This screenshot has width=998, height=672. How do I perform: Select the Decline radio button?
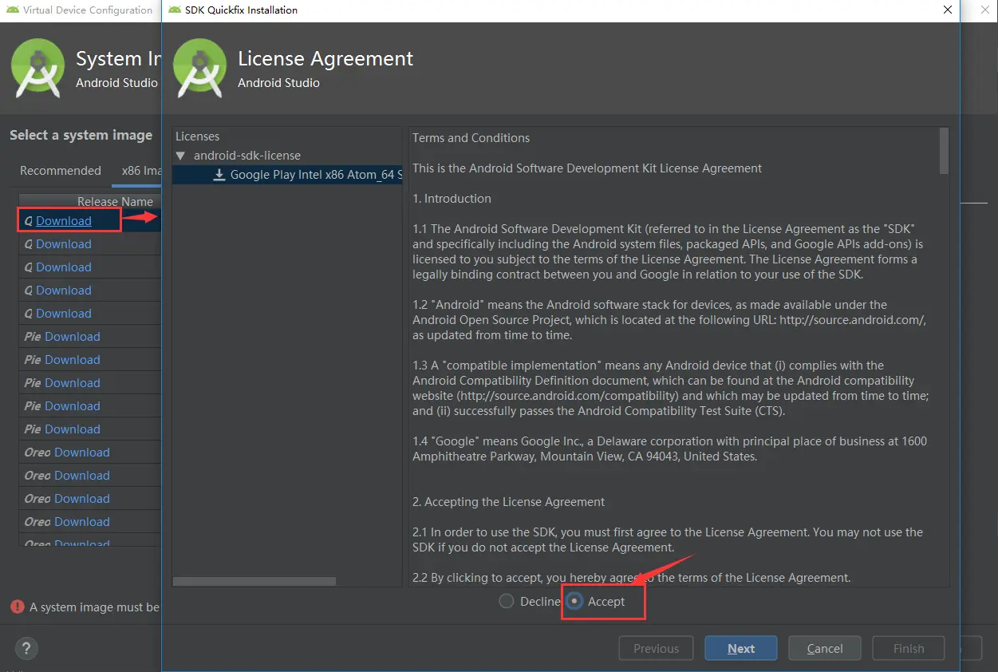[507, 601]
